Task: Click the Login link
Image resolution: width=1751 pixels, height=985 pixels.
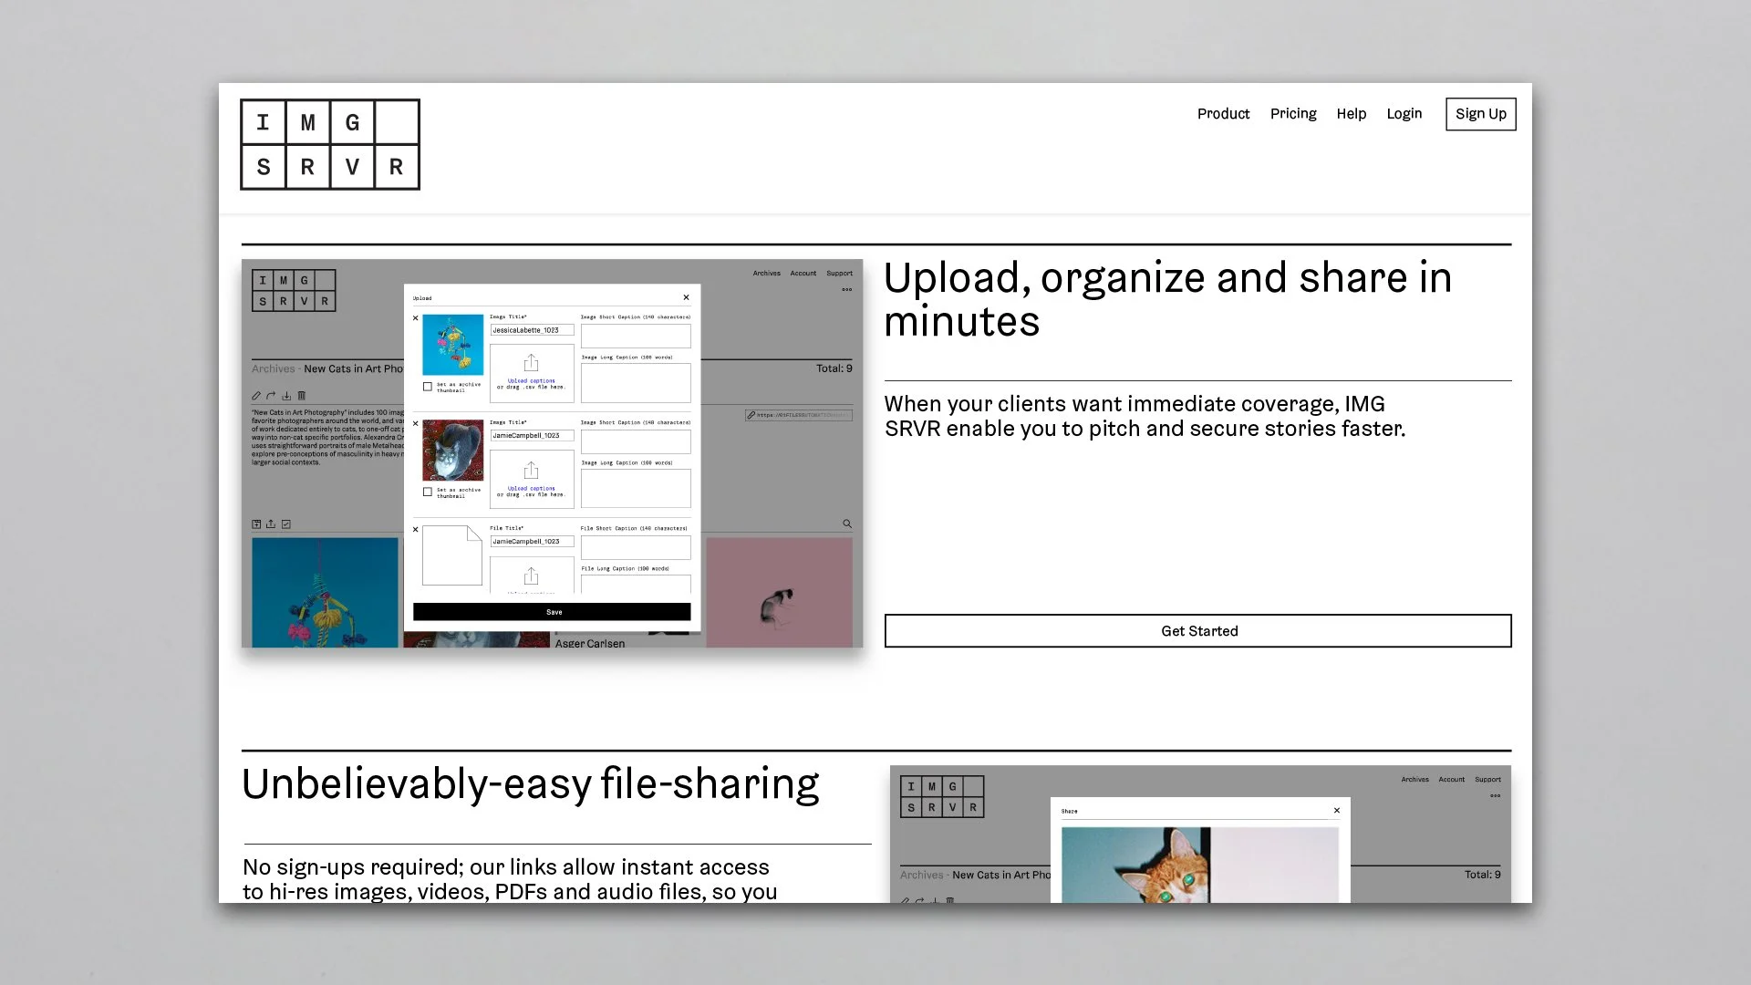Action: (x=1404, y=114)
